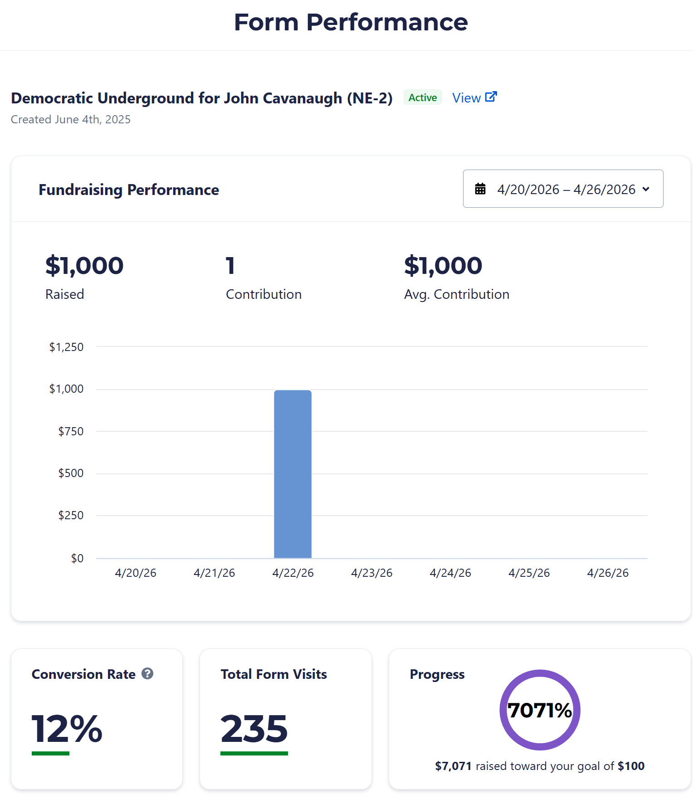The width and height of the screenshot is (693, 804).
Task: Click the 4/26/26 x-axis label
Action: pyautogui.click(x=608, y=573)
